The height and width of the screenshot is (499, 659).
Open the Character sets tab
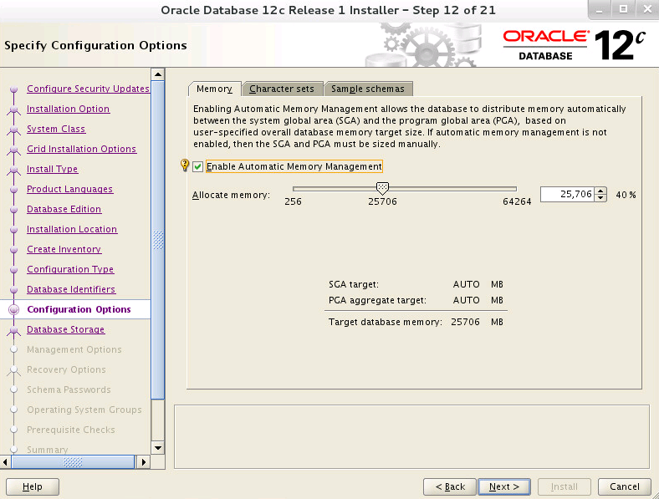[282, 89]
